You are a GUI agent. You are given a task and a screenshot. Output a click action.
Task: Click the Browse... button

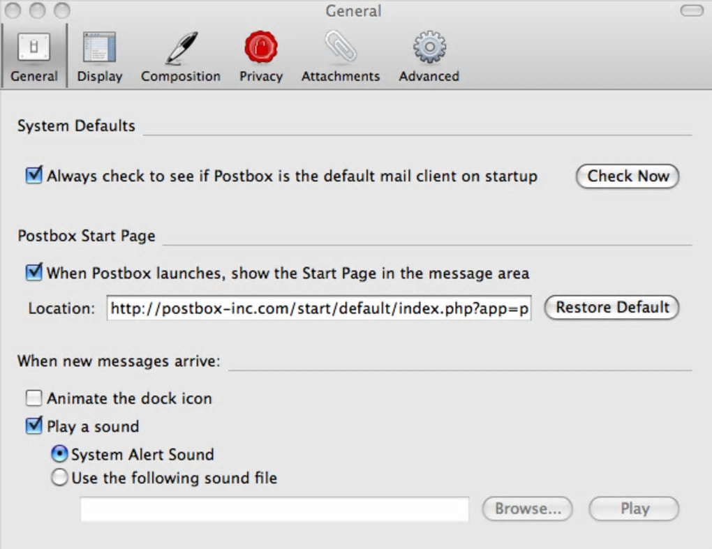pyautogui.click(x=528, y=509)
